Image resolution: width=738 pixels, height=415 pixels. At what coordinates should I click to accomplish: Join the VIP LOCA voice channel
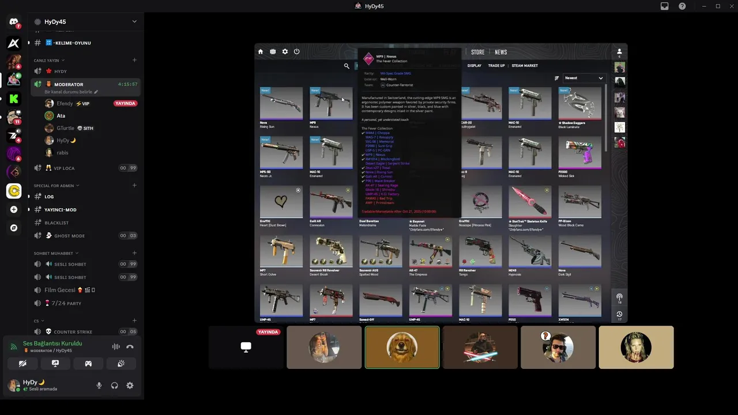pyautogui.click(x=86, y=168)
